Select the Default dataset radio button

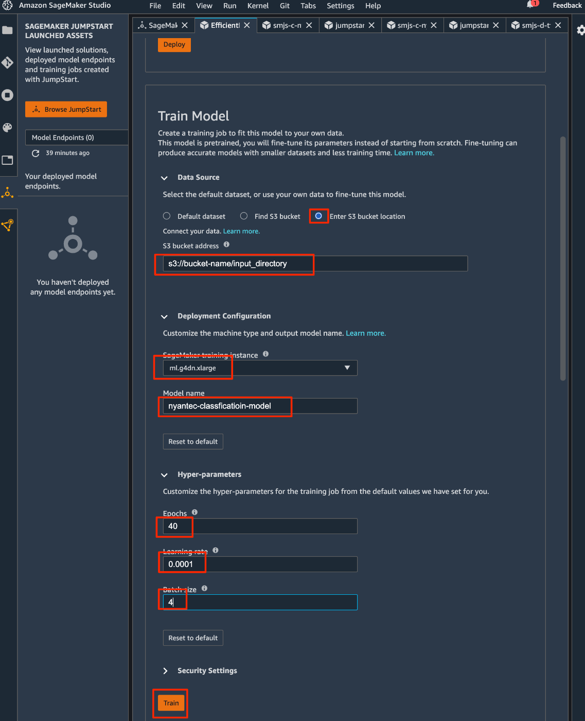[167, 216]
